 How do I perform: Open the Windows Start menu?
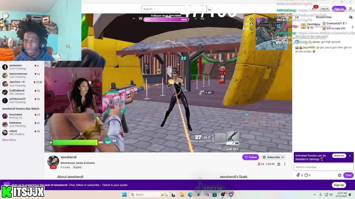coord(124,195)
